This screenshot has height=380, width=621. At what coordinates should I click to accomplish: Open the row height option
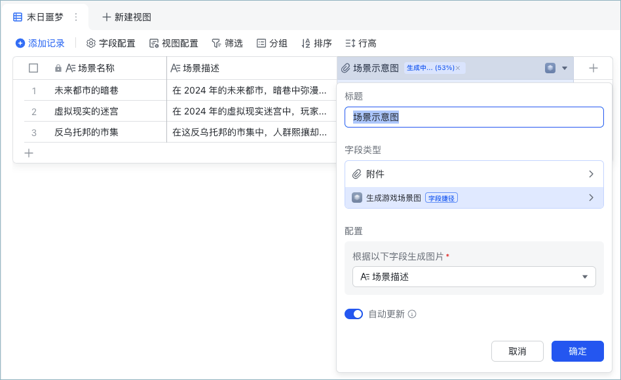[360, 43]
